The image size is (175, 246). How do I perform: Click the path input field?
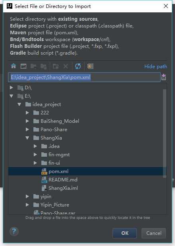[84, 77]
